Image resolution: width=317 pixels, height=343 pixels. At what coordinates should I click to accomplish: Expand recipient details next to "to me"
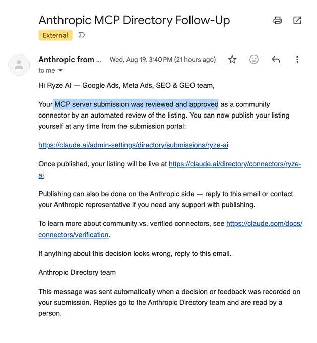point(60,70)
